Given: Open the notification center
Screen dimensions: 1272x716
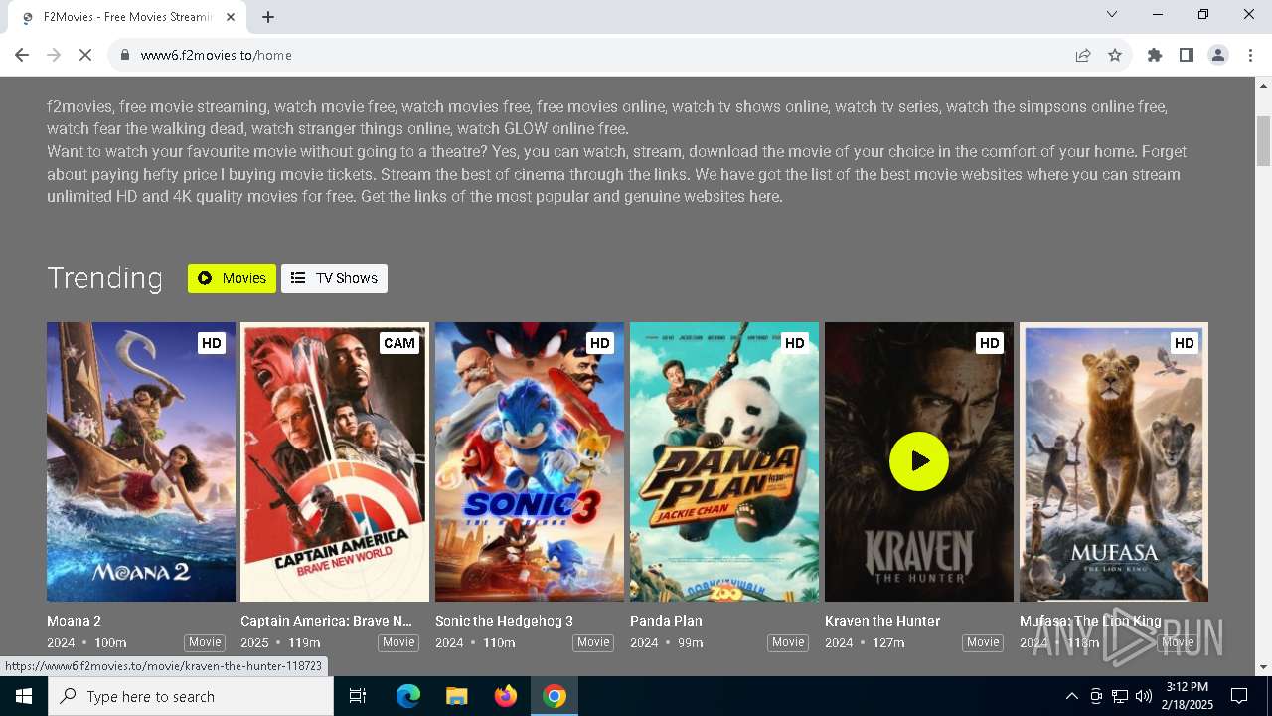Looking at the screenshot, I should click(x=1239, y=696).
